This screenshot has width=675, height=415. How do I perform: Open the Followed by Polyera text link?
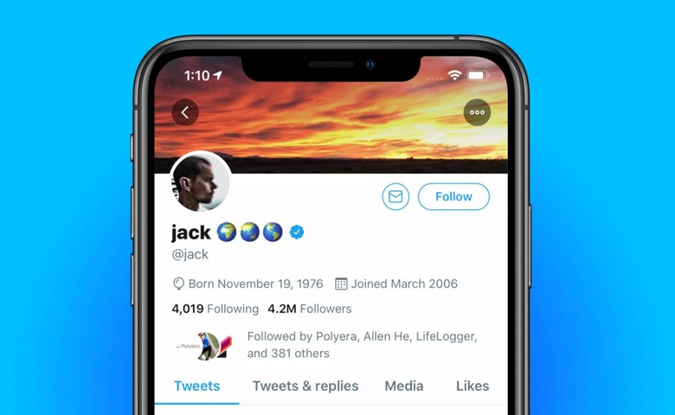[x=362, y=344]
